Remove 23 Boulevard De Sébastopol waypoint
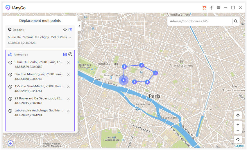The width and height of the screenshot is (247, 150). [x=68, y=99]
